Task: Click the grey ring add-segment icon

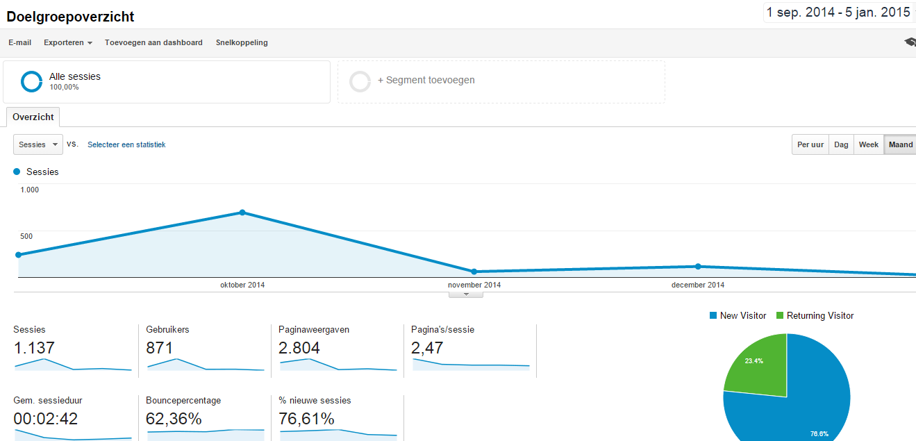Action: [360, 81]
